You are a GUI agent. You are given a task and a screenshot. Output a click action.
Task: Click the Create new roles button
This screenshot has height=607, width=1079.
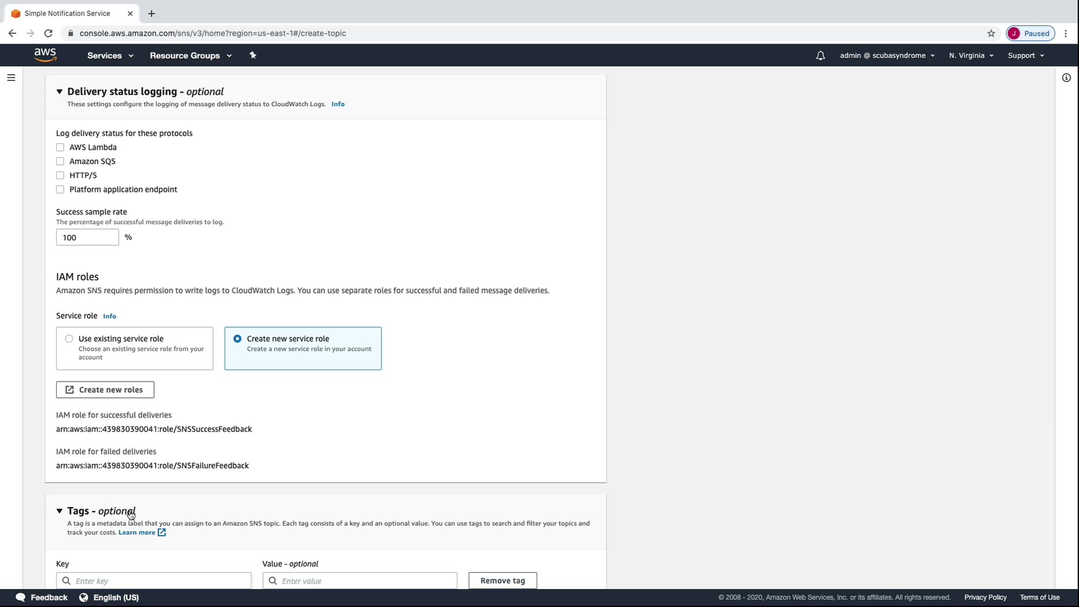105,390
